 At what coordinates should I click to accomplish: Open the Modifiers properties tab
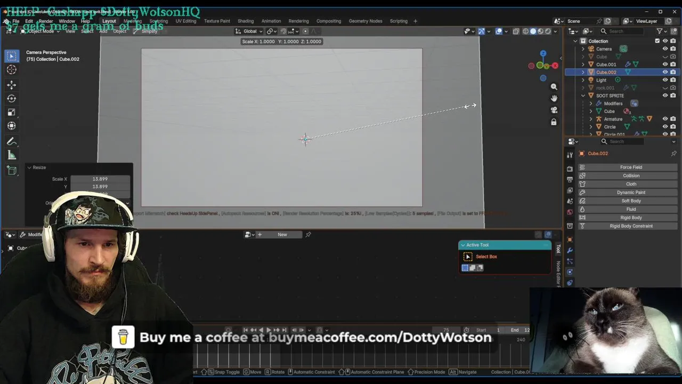tap(570, 250)
